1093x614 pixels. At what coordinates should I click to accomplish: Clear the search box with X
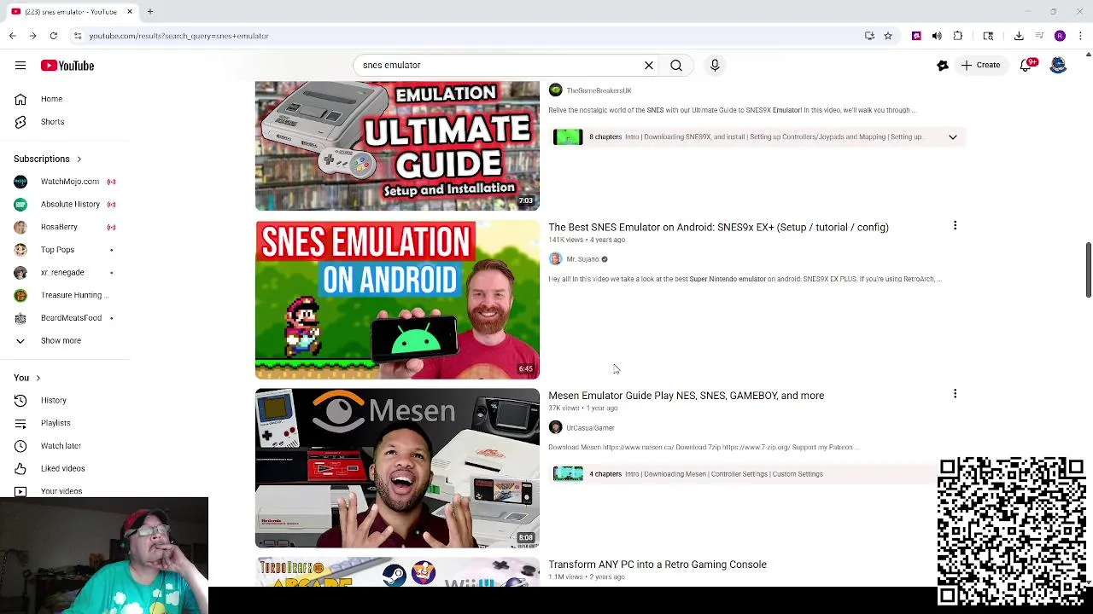(x=649, y=65)
